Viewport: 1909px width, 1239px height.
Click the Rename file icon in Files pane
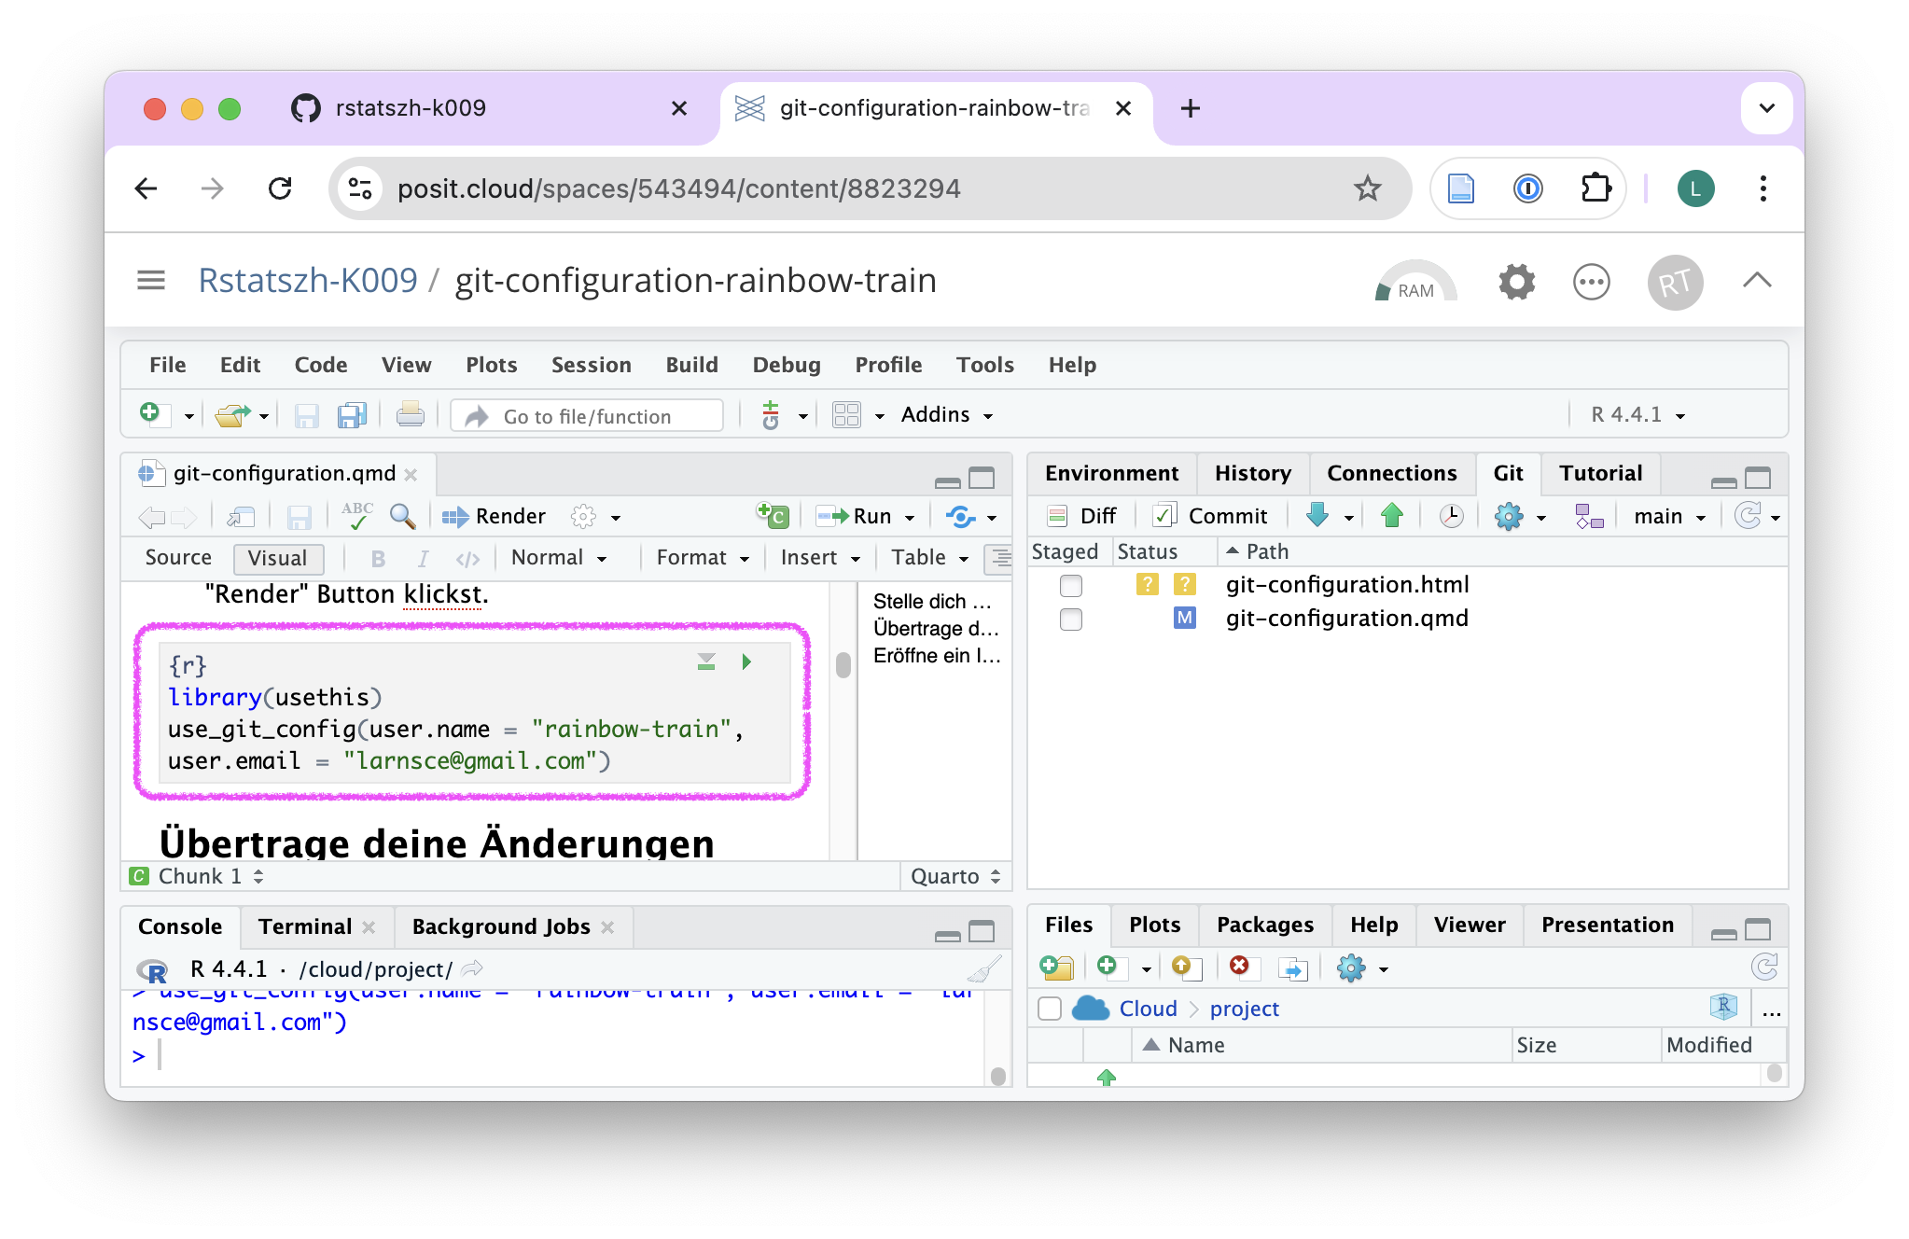click(1292, 968)
